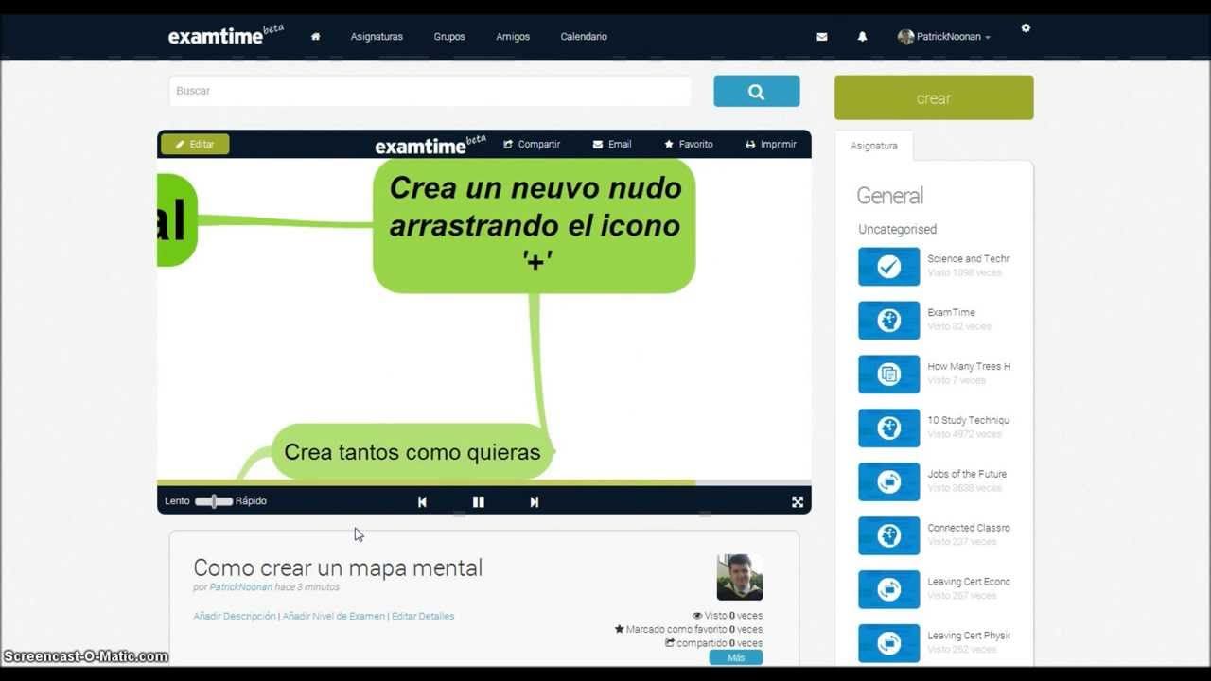This screenshot has width=1211, height=681.
Task: Click the author profile photo thumbnail
Action: 740,577
